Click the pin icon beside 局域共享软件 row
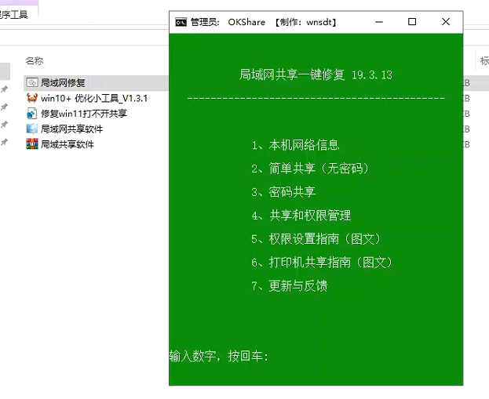This screenshot has height=399, width=489. pos(4,143)
